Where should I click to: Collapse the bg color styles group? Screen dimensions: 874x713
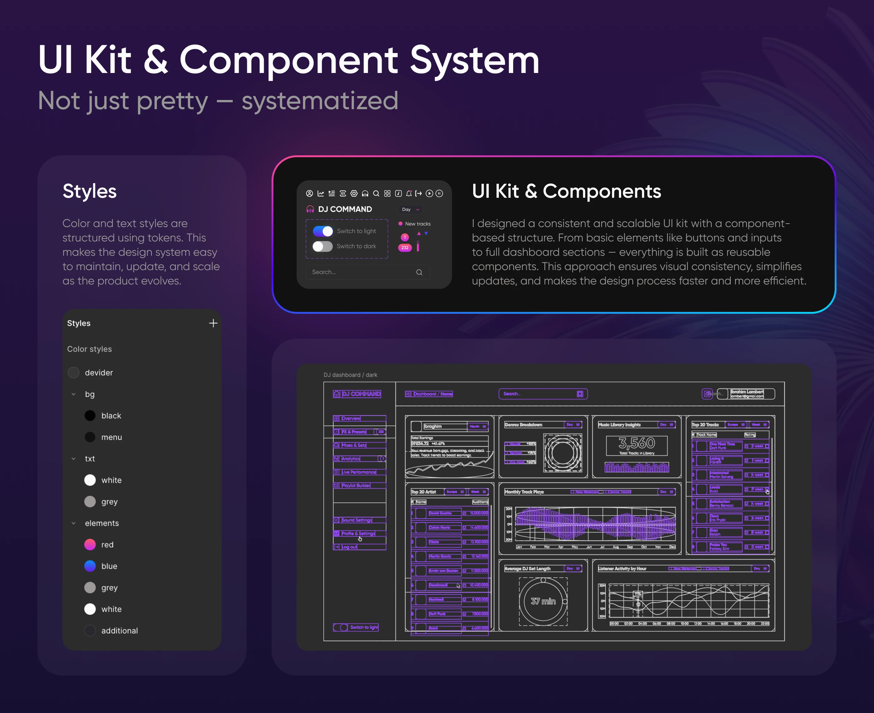(x=74, y=394)
